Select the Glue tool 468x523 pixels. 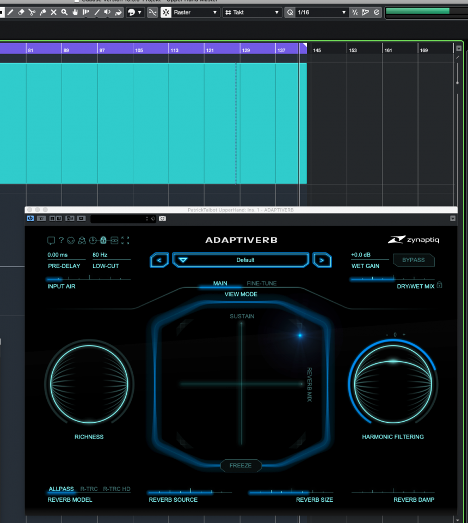[x=42, y=13]
